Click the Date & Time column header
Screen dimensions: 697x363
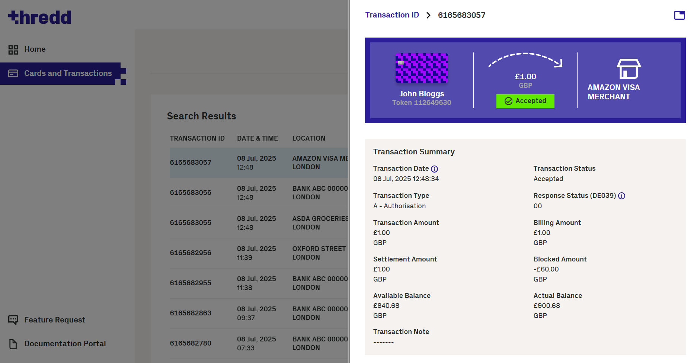click(258, 138)
